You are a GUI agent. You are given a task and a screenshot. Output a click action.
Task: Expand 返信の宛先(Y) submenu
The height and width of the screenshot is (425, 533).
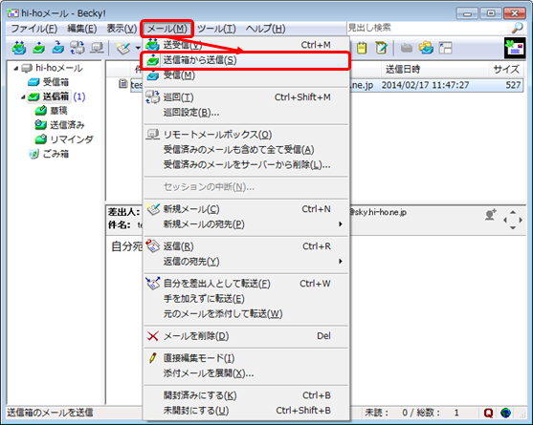pyautogui.click(x=247, y=262)
